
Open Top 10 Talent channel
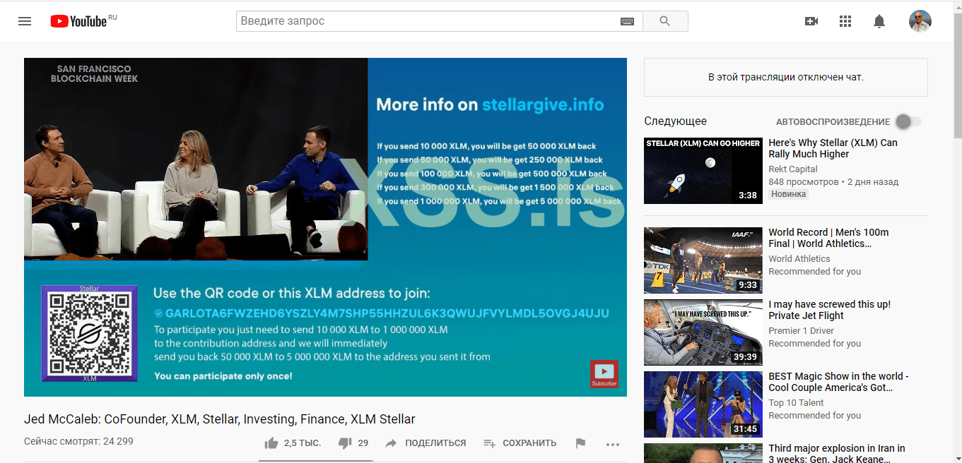point(796,403)
